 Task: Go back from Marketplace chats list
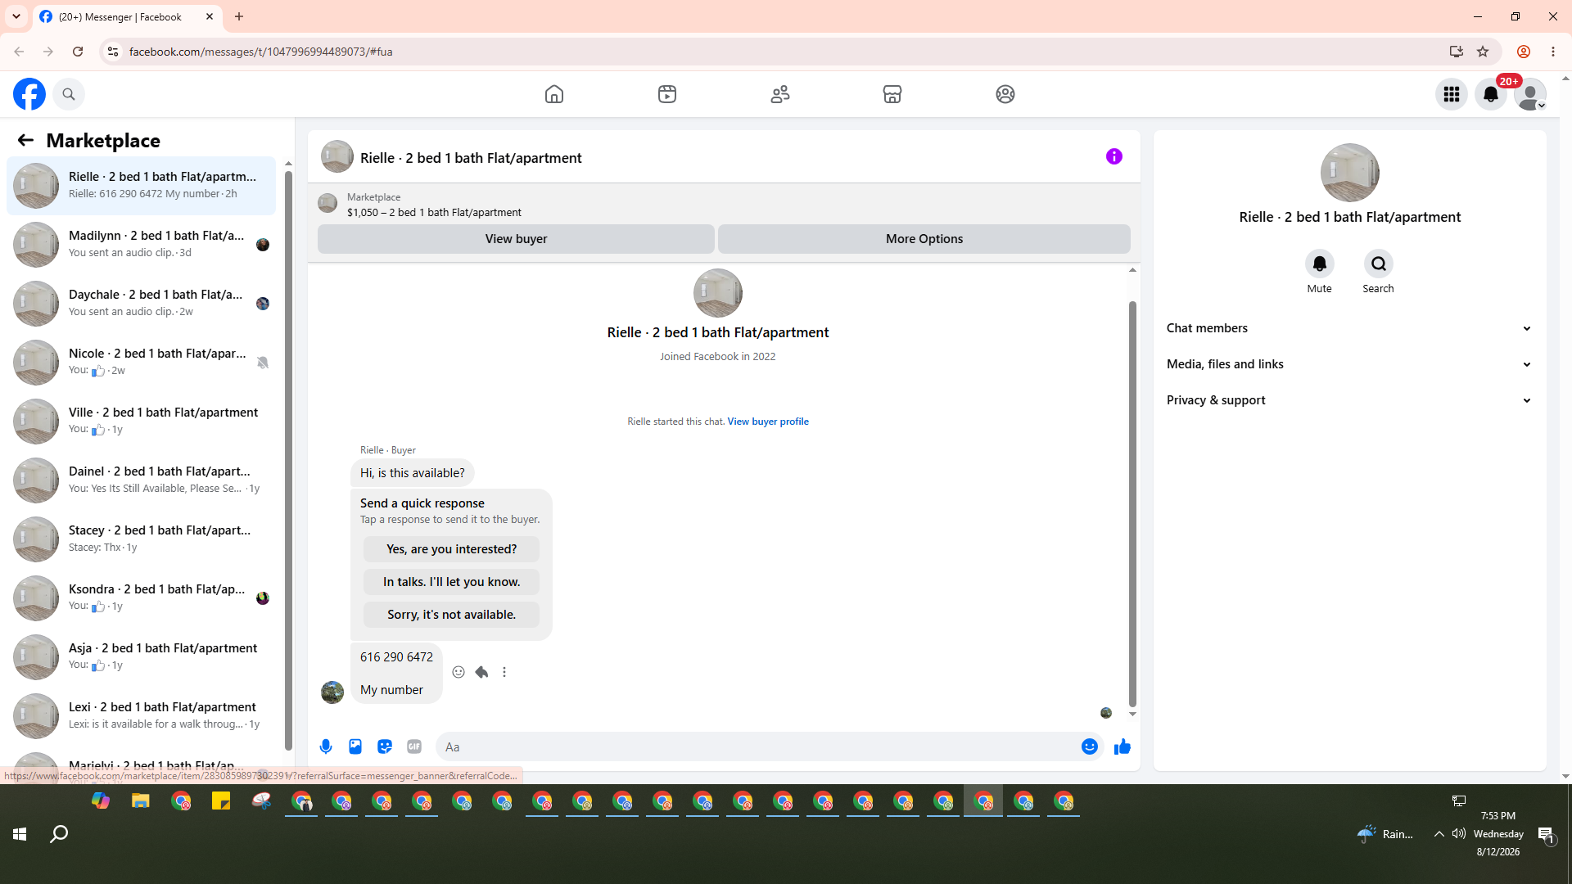point(25,141)
